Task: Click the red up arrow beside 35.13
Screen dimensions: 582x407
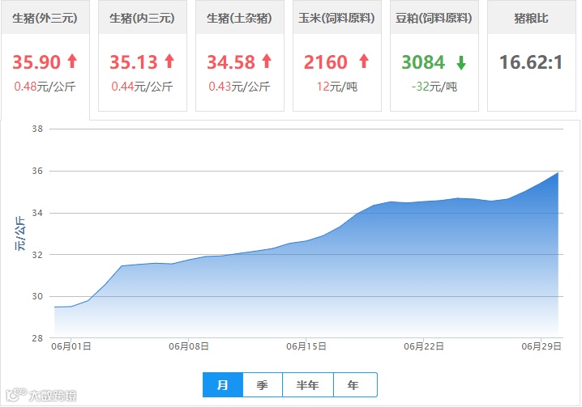Action: (169, 61)
